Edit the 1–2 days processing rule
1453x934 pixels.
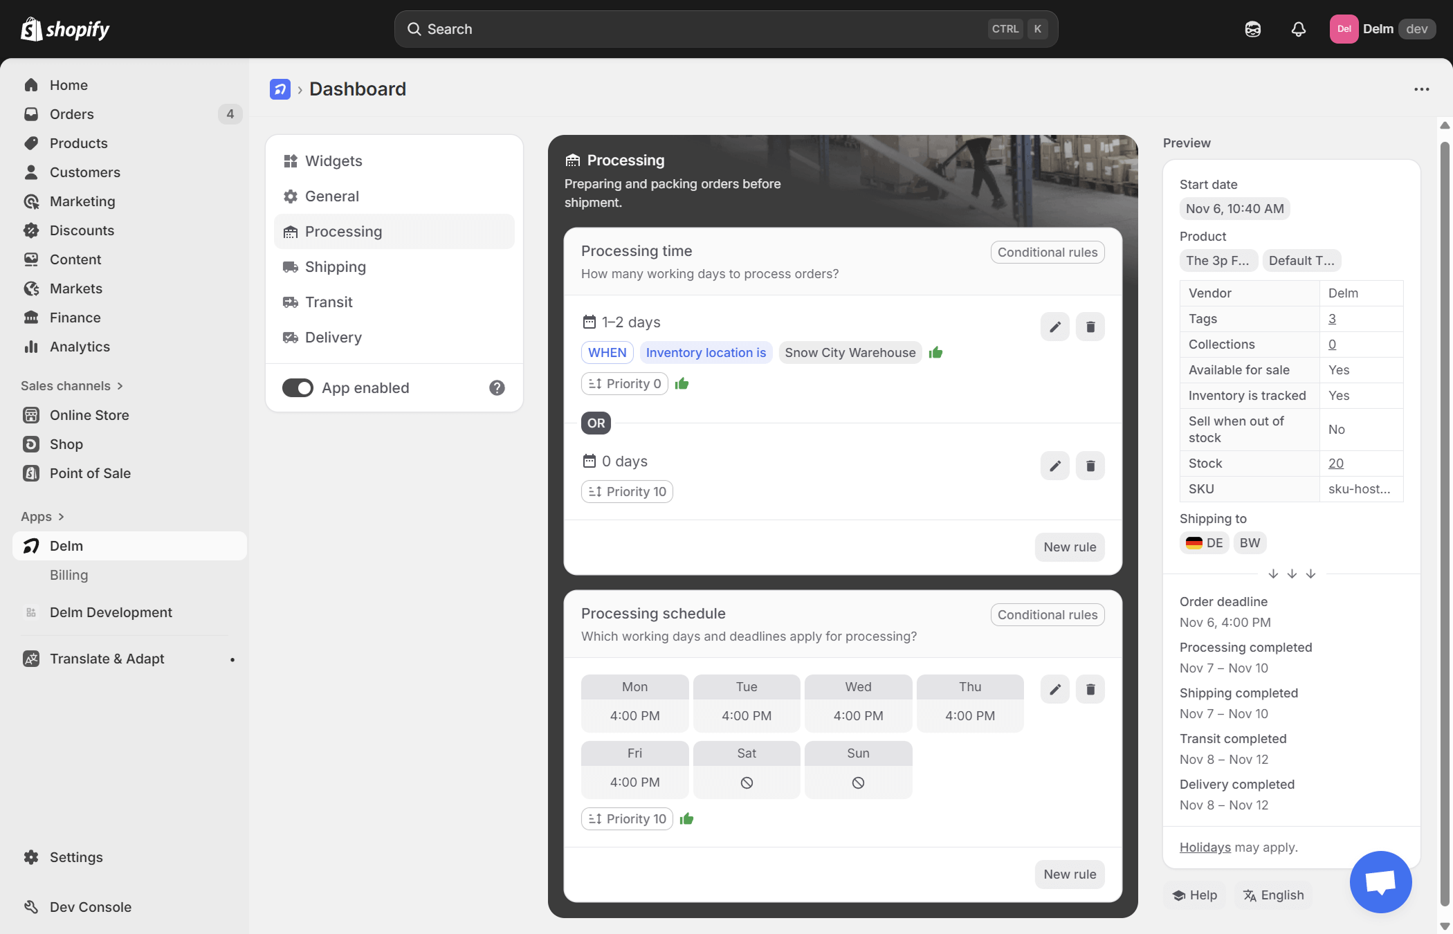tap(1054, 327)
